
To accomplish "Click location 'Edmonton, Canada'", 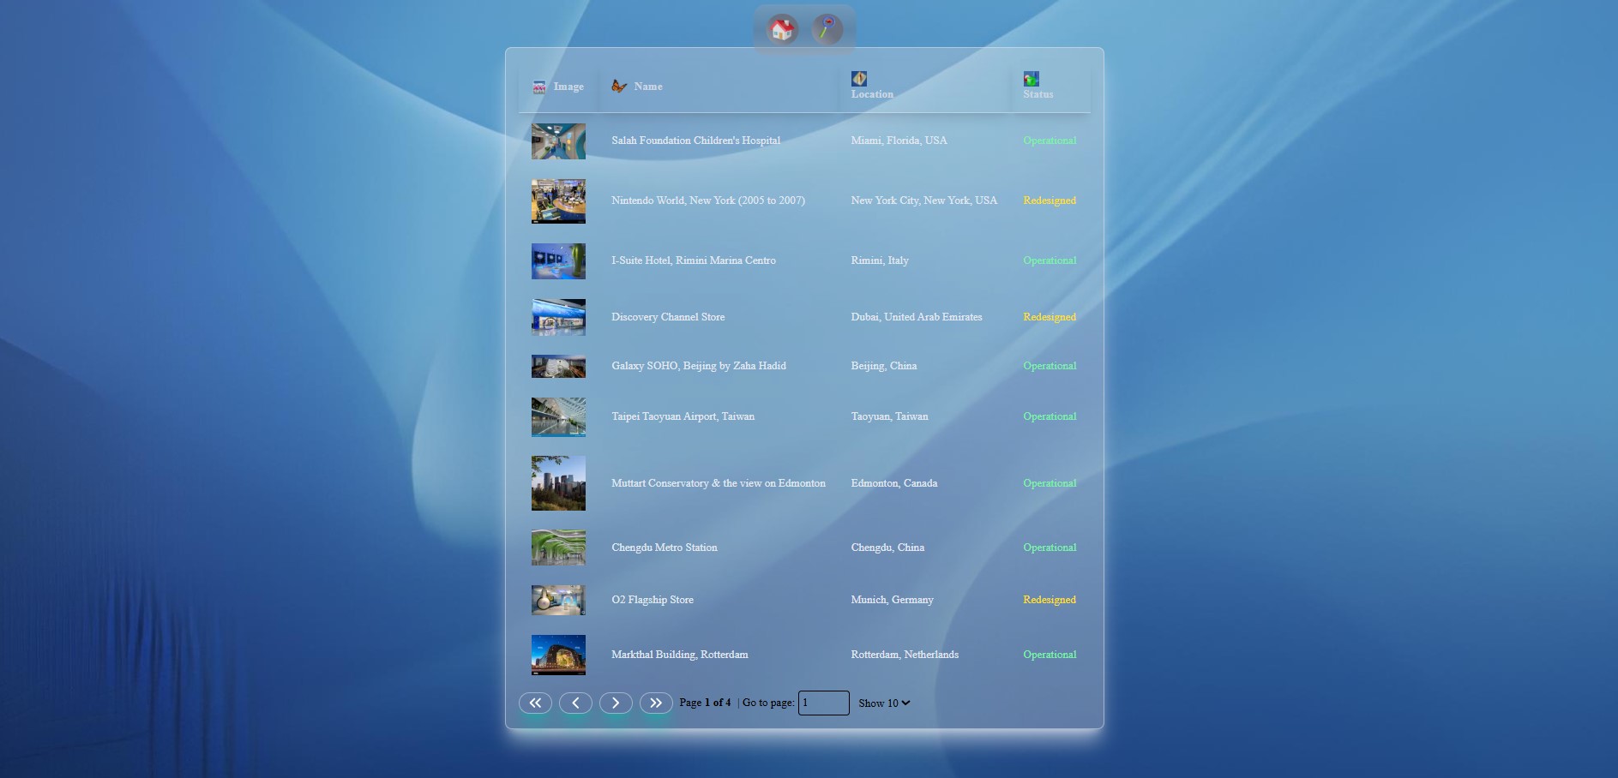I will (893, 483).
